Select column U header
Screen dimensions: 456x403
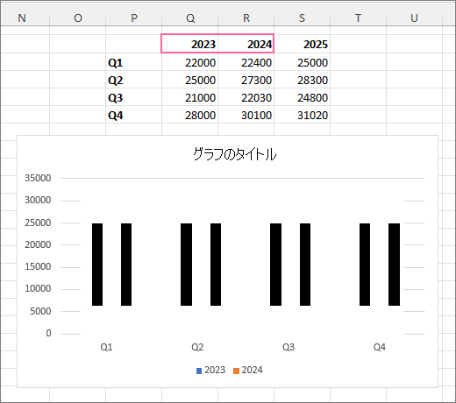click(415, 18)
